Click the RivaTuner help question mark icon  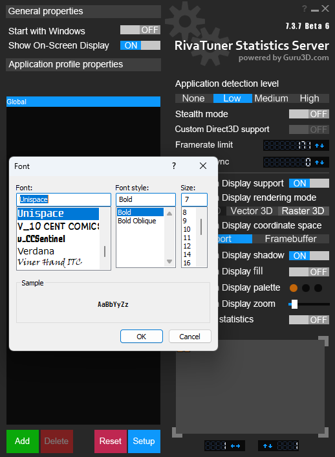[305, 9]
